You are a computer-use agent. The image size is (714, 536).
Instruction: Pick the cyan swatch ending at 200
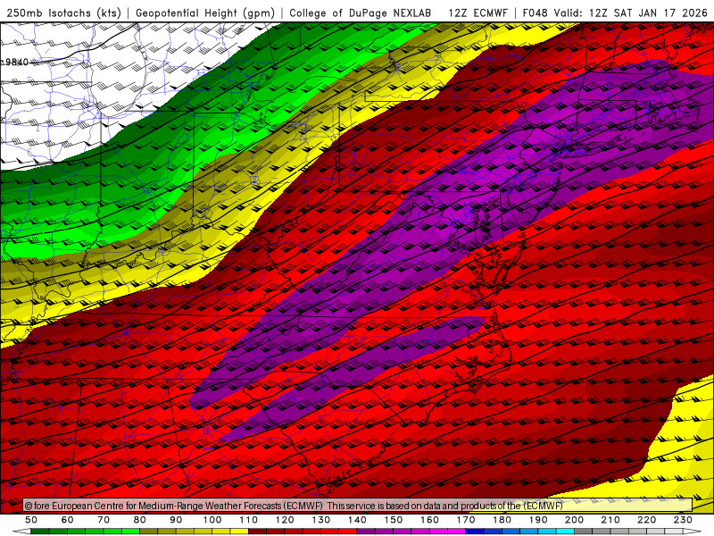pyautogui.click(x=565, y=532)
